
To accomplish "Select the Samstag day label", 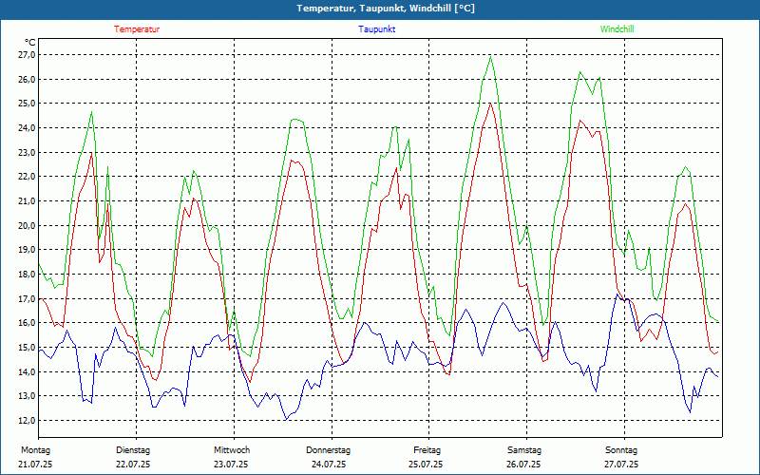I will coord(523,449).
